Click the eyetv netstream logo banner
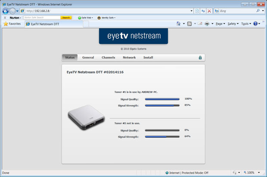 (133, 36)
